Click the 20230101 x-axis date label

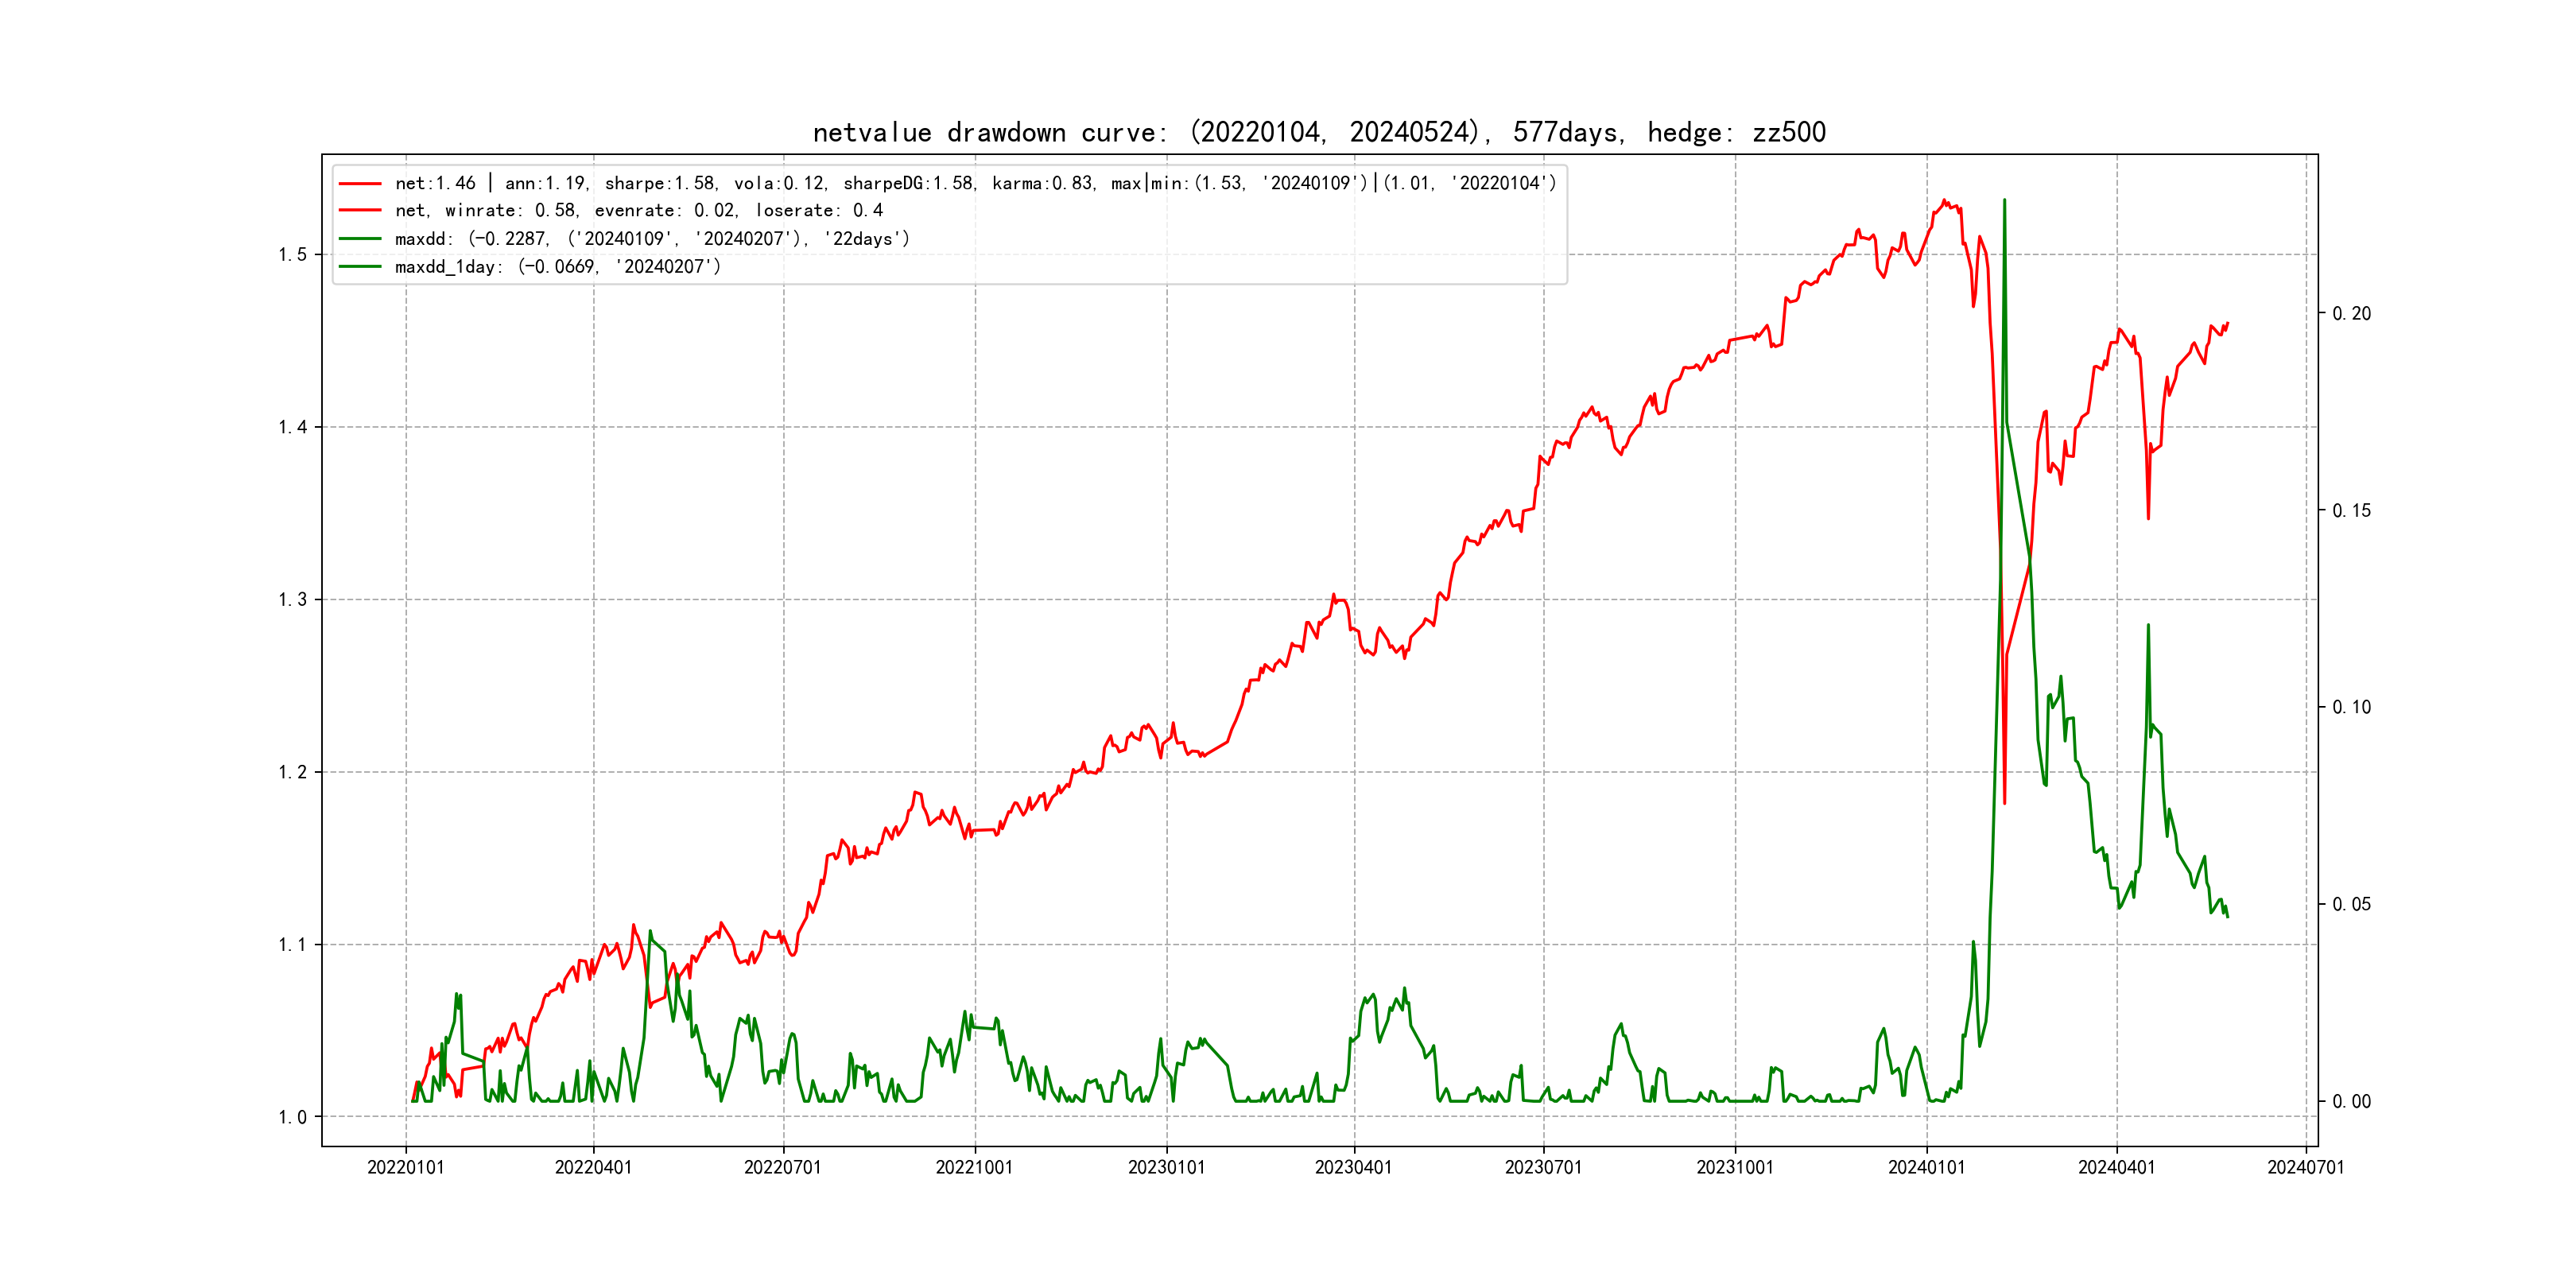click(x=1166, y=1168)
